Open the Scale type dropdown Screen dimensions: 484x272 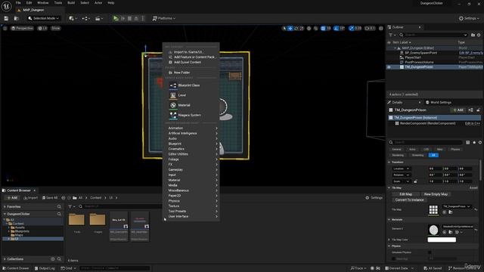tap(402, 181)
